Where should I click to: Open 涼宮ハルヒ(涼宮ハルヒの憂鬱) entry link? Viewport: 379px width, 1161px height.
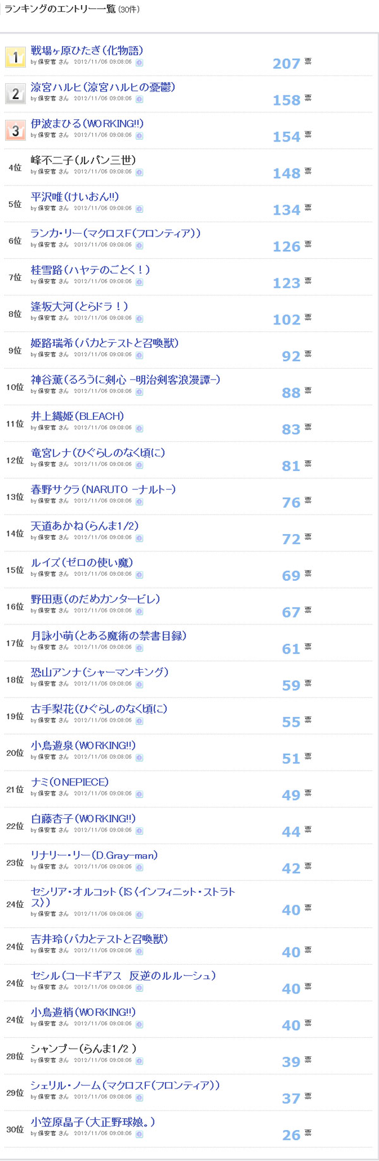(103, 87)
